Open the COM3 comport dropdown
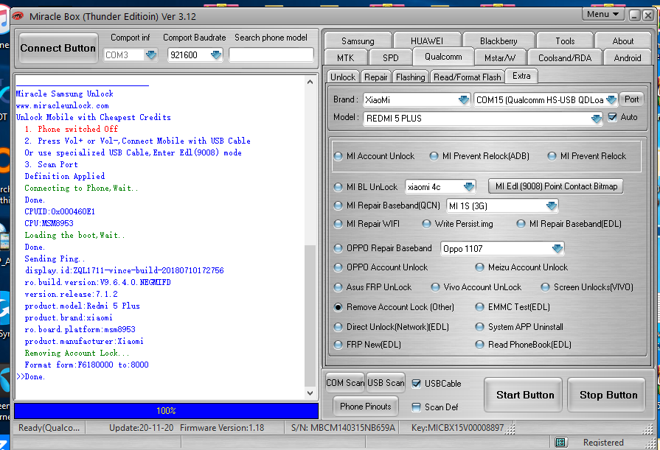 [150, 55]
